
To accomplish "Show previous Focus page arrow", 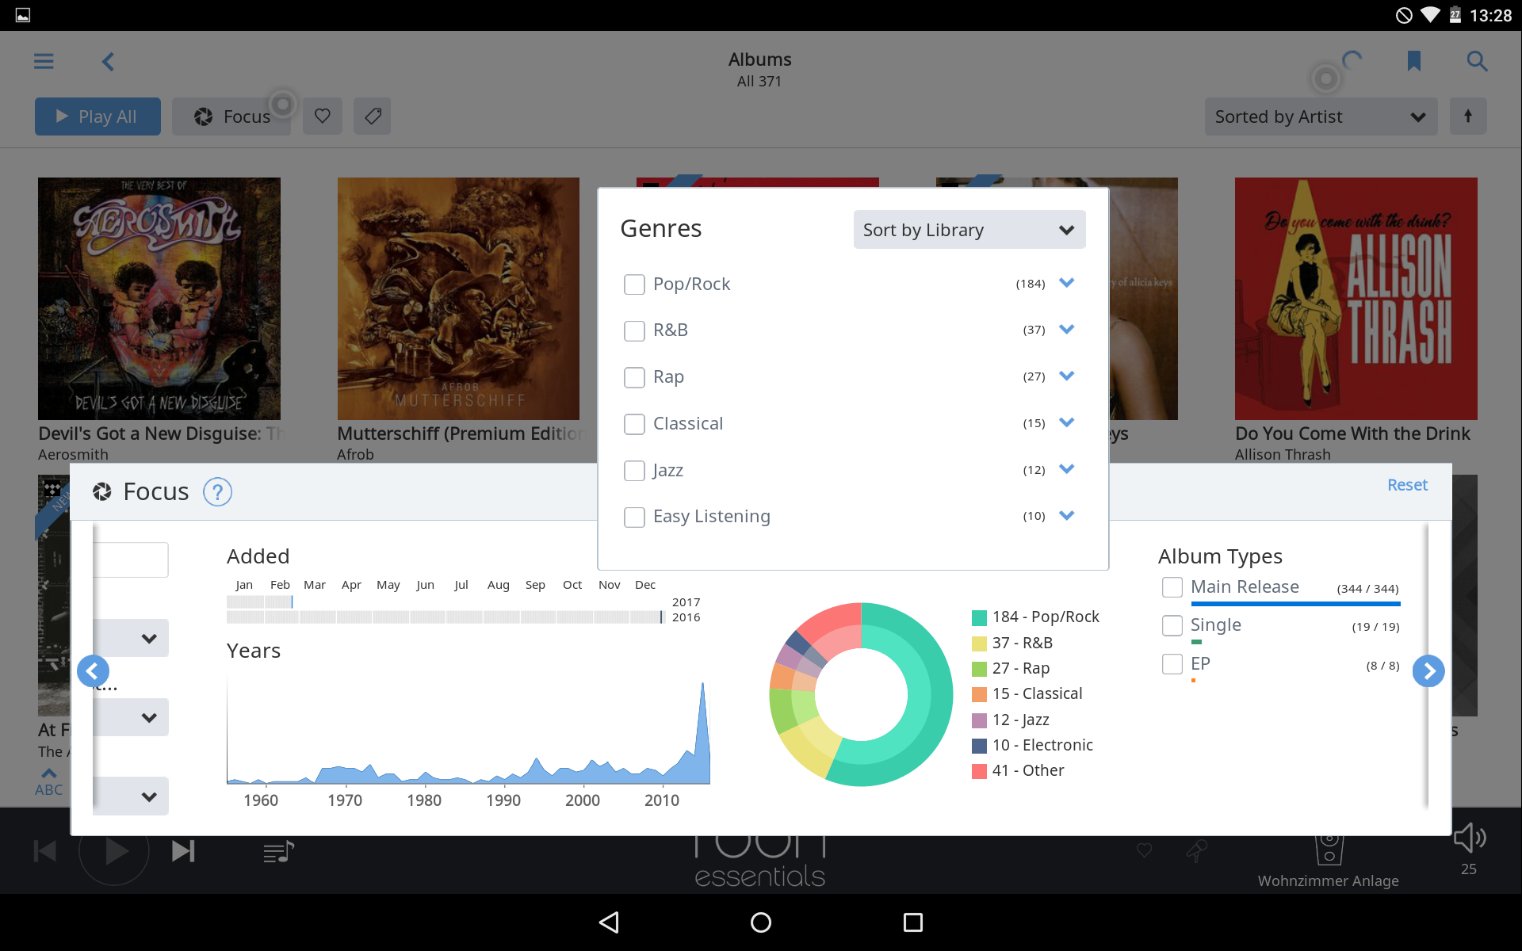I will (x=93, y=671).
